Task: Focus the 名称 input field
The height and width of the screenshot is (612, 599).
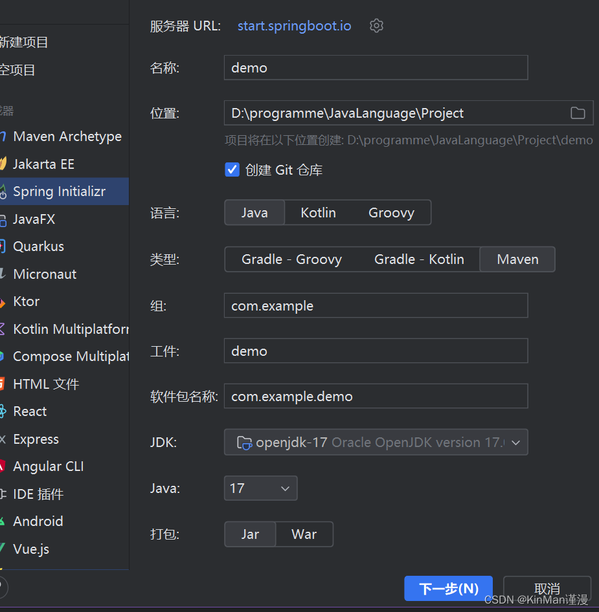Action: 376,67
